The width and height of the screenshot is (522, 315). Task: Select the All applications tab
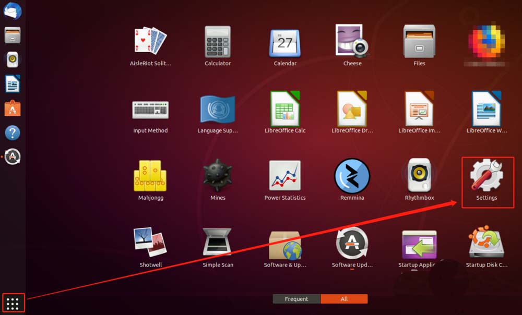coord(344,299)
